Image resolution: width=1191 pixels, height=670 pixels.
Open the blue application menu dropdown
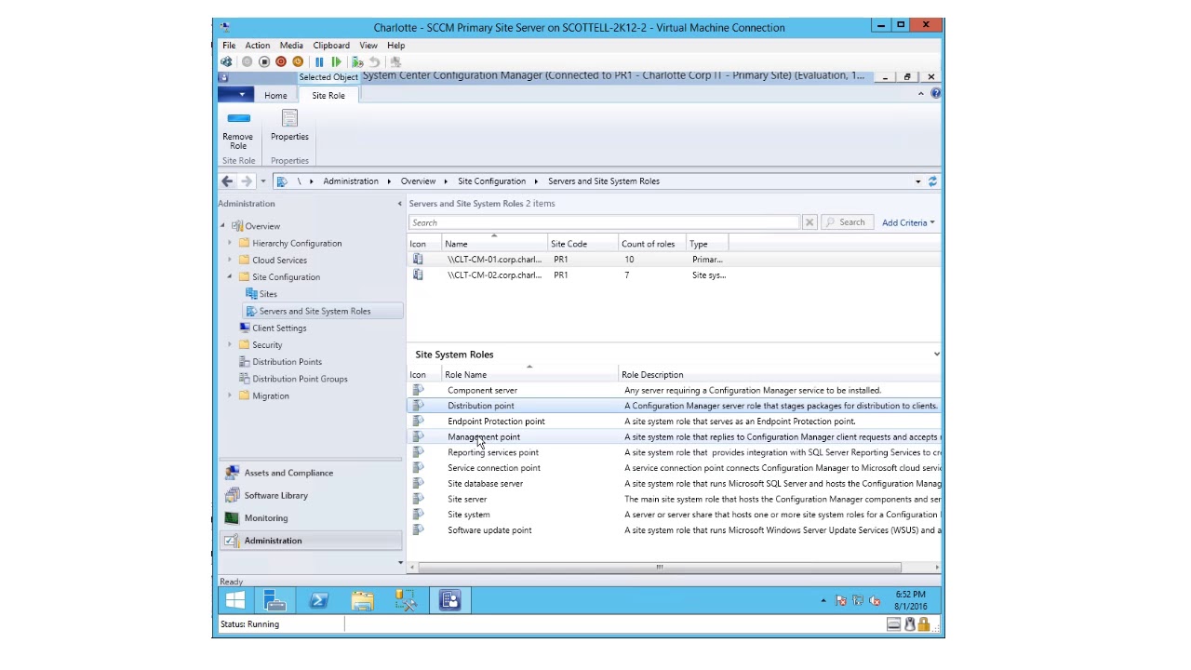[236, 95]
